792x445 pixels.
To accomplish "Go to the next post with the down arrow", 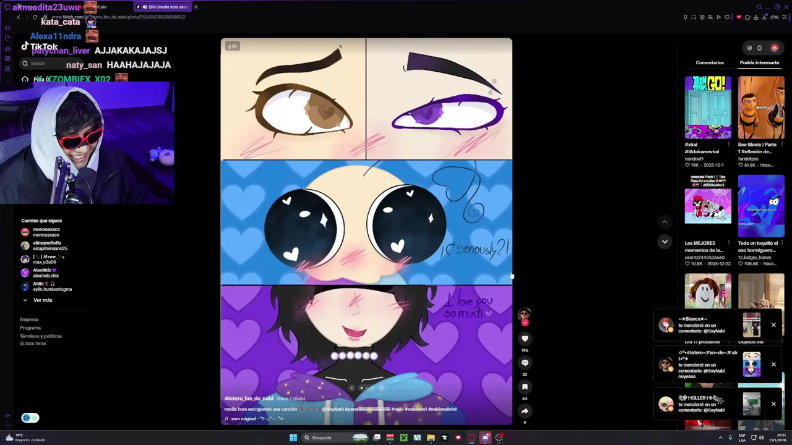I will (665, 242).
